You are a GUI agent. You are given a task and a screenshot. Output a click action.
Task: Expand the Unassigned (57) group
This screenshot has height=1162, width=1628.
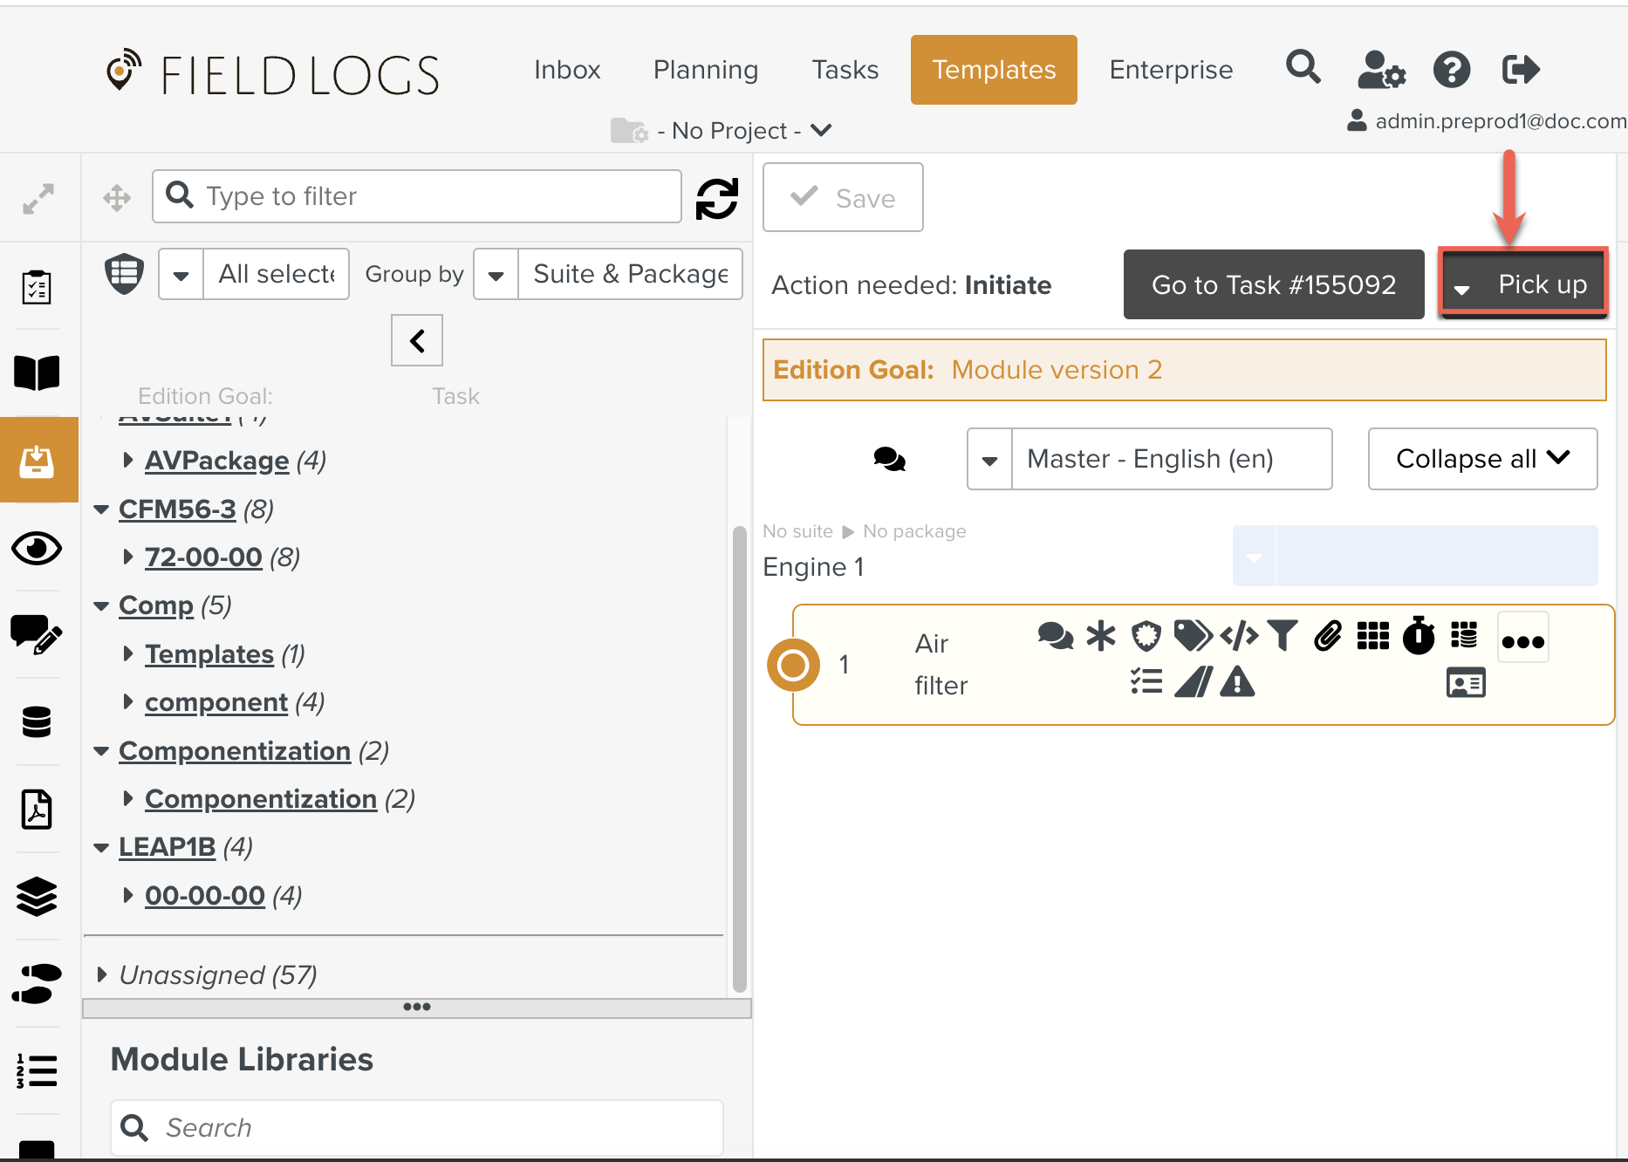pyautogui.click(x=102, y=974)
